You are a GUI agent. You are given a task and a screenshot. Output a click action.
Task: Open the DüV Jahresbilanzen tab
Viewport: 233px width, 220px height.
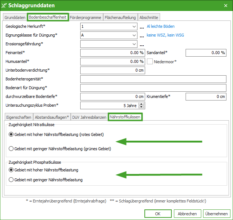click(89, 117)
